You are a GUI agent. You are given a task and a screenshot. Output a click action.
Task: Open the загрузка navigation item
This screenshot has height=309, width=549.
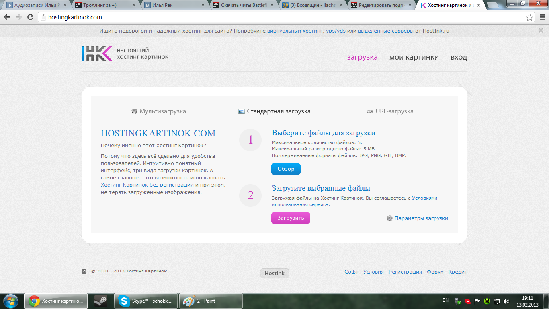[x=363, y=57]
